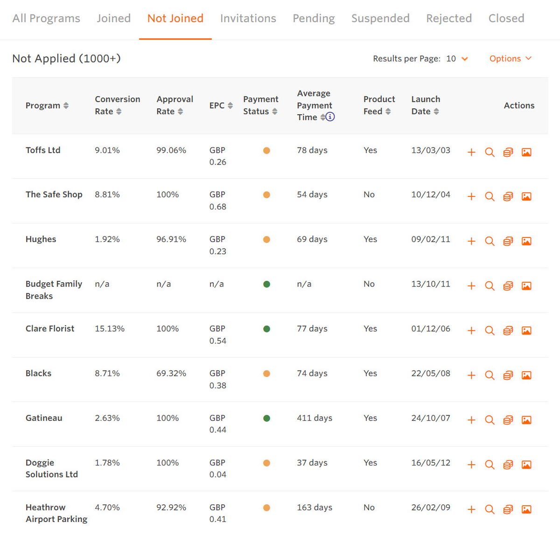Click Gatineau green payment status dot
Image resolution: width=560 pixels, height=536 pixels.
pyautogui.click(x=266, y=418)
